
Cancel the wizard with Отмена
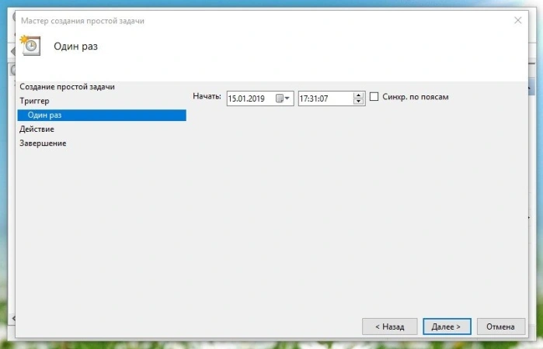click(x=501, y=327)
